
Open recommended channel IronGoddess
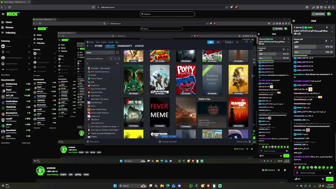(15, 102)
